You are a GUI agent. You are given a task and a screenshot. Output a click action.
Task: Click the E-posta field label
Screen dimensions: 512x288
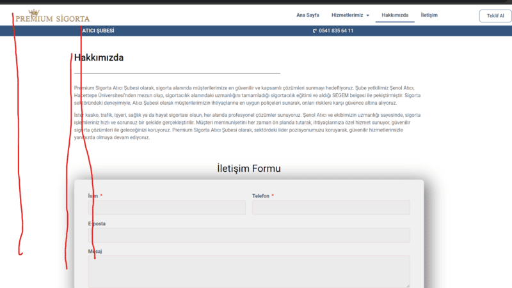(97, 224)
